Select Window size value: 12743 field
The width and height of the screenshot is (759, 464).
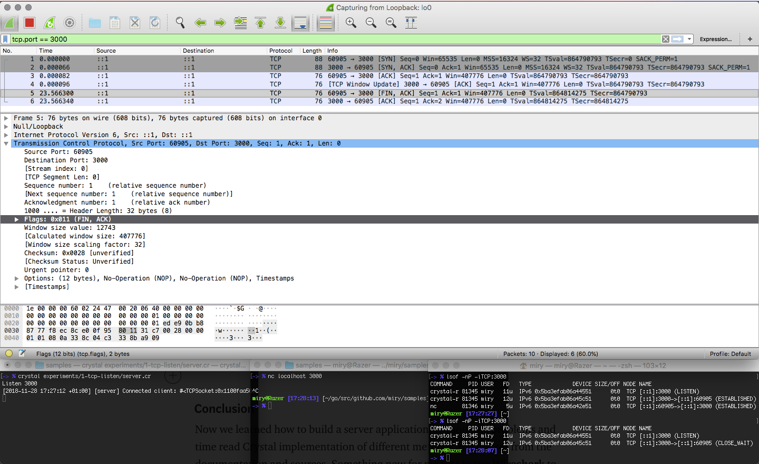pos(70,228)
